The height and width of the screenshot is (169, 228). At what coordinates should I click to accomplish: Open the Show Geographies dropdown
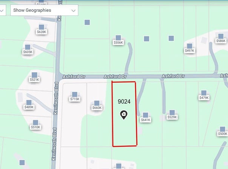pyautogui.click(x=44, y=10)
